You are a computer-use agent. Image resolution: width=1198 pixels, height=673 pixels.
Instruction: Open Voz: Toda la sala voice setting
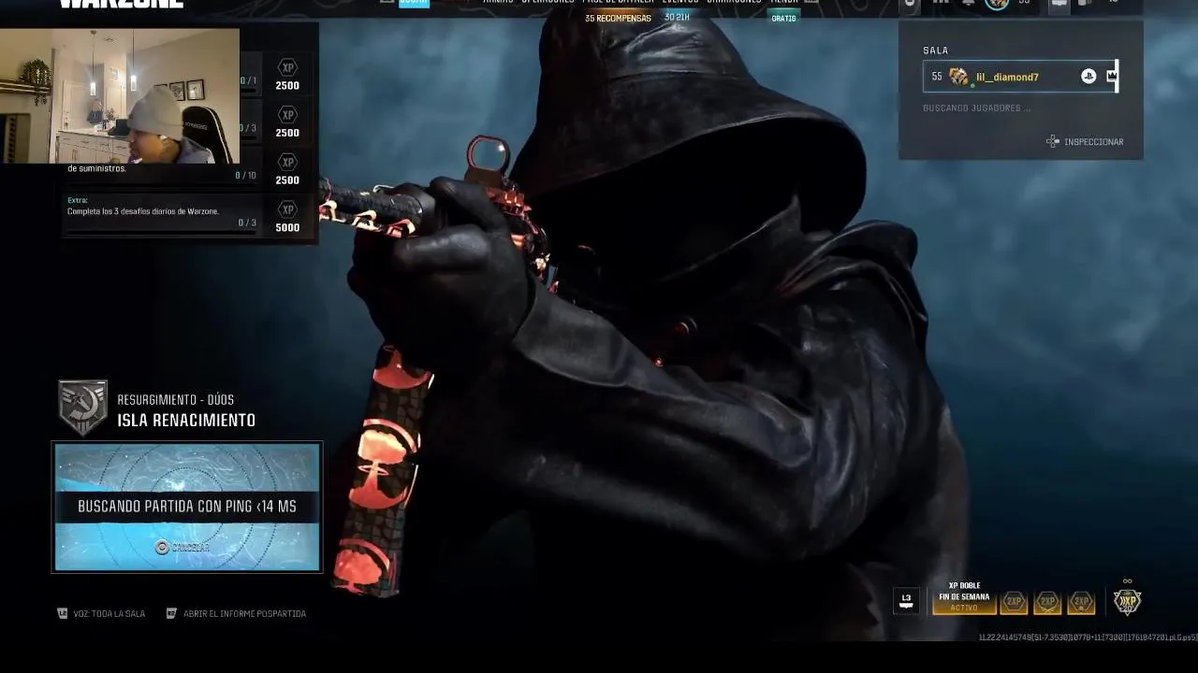[x=102, y=614]
